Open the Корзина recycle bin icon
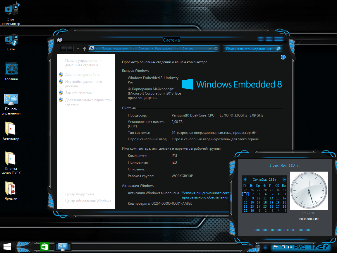Image resolution: width=337 pixels, height=253 pixels. pyautogui.click(x=11, y=72)
